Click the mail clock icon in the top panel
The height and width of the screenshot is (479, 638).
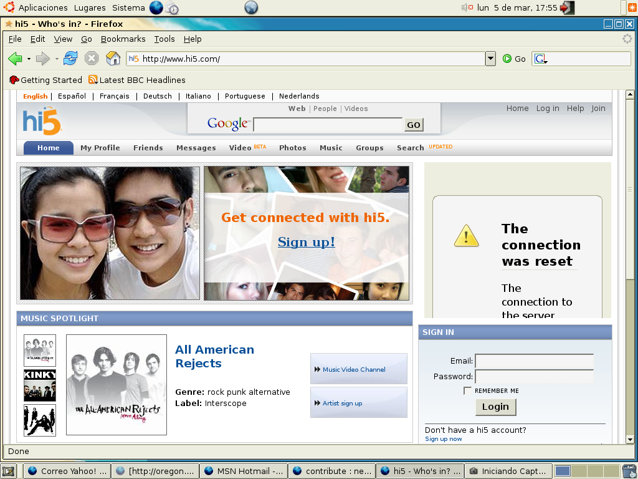click(173, 8)
